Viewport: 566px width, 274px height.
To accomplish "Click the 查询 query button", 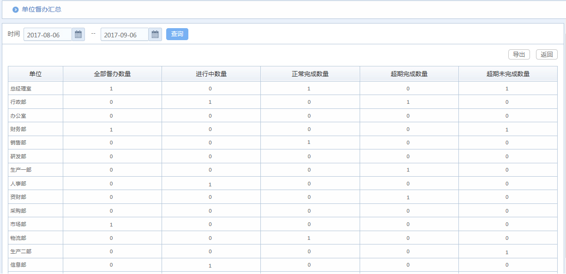I will coord(177,34).
